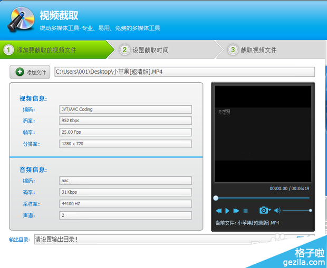The height and width of the screenshot is (268, 327).
Task: Click the 添加文件 add file button
Action: point(30,72)
